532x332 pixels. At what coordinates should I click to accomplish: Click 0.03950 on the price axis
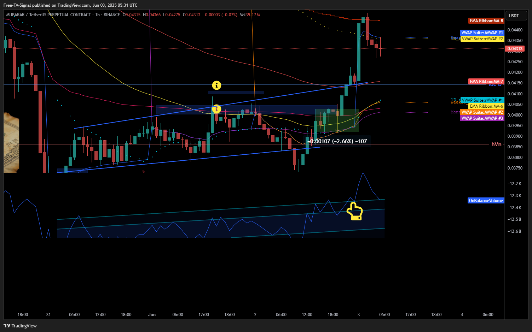click(515, 126)
